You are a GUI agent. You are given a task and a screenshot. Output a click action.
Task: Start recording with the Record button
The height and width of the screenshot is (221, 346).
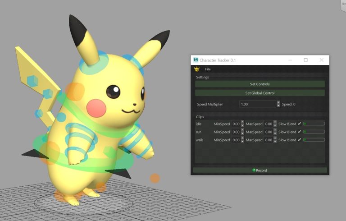click(259, 170)
